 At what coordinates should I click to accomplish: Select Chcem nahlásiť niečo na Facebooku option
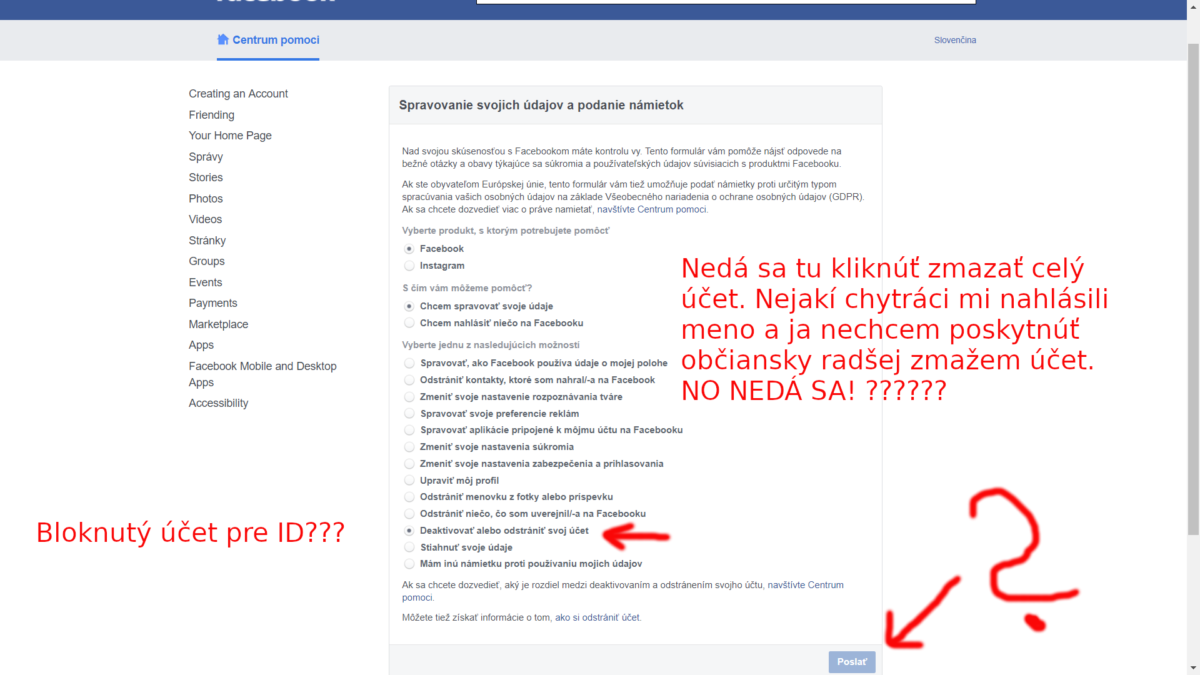[409, 323]
